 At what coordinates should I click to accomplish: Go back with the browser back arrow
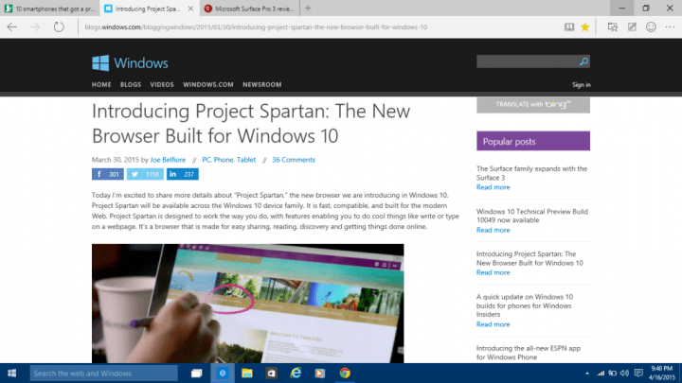coord(12,26)
